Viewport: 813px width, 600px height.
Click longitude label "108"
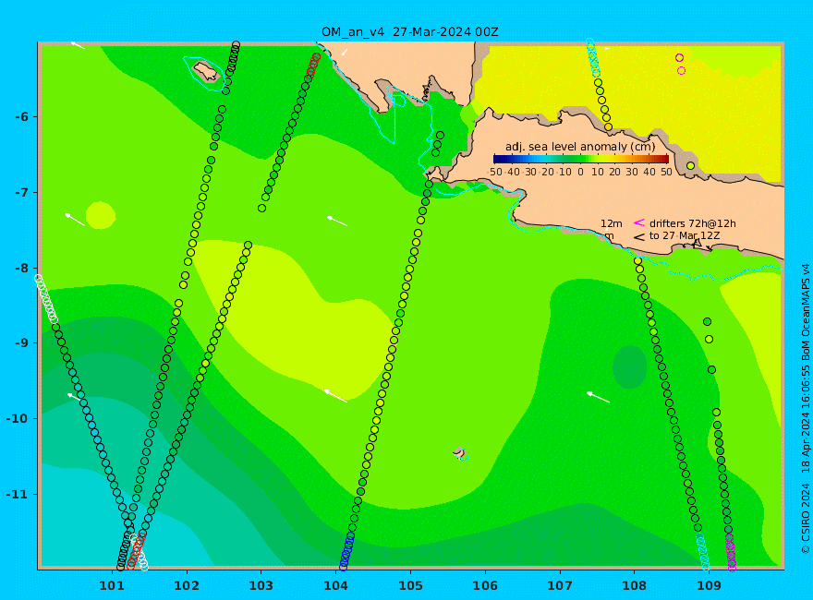tap(635, 586)
